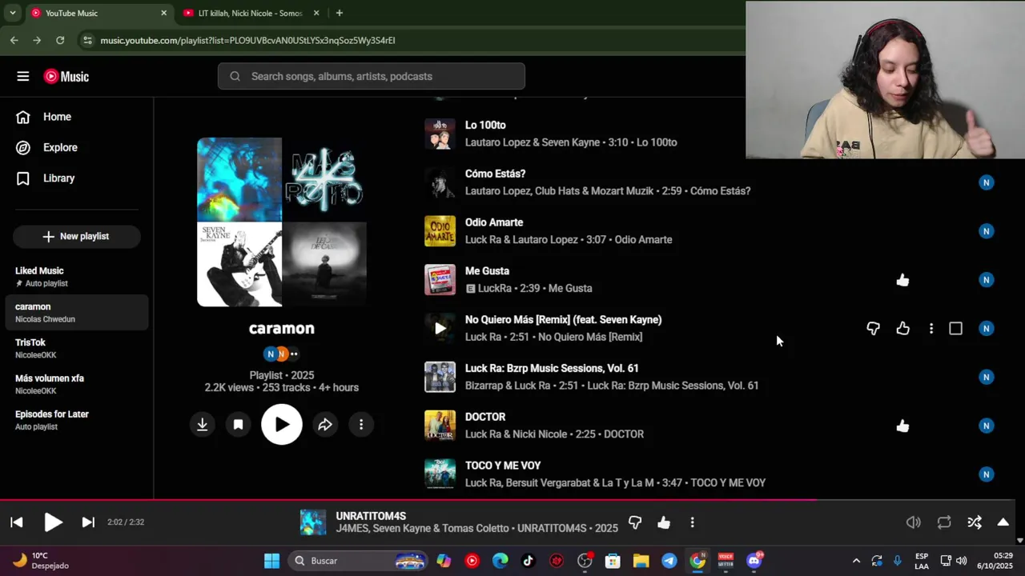Open Telegram from the taskbar
This screenshot has width=1025, height=576.
point(669,561)
